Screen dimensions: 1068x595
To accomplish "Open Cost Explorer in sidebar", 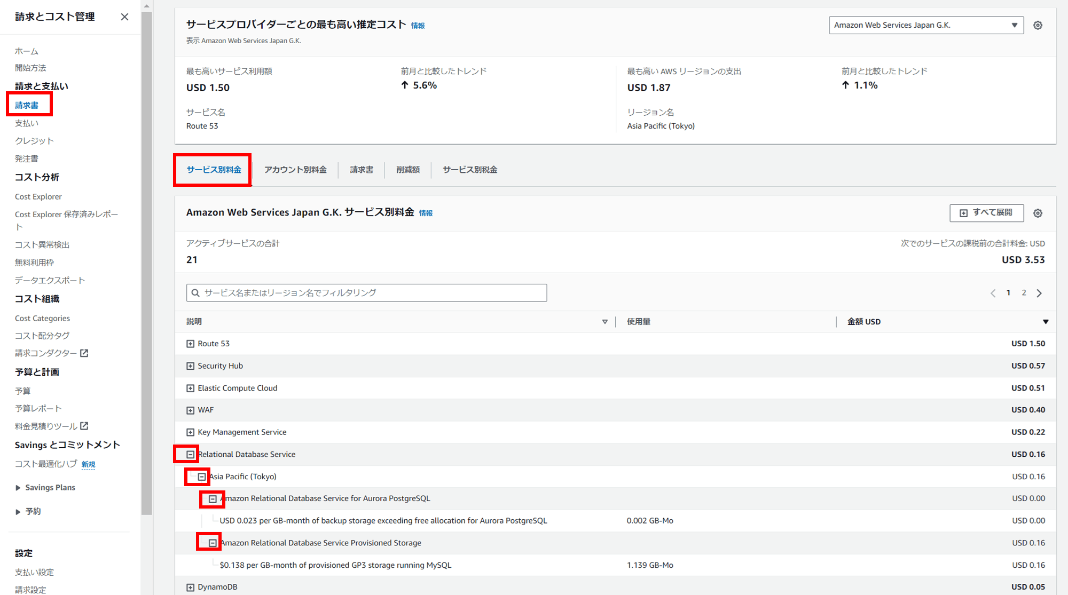I will tap(38, 197).
